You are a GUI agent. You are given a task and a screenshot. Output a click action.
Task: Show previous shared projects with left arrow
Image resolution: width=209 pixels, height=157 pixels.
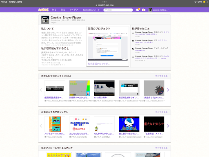click(41, 90)
